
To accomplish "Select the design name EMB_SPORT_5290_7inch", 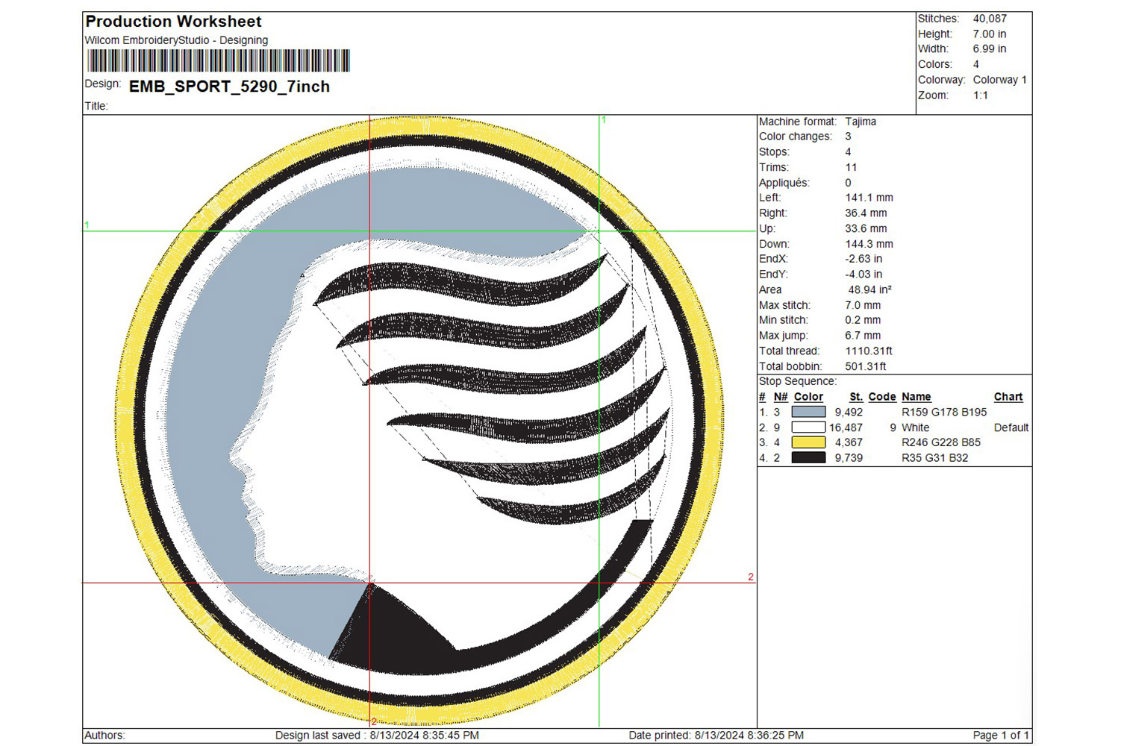I will [x=229, y=87].
